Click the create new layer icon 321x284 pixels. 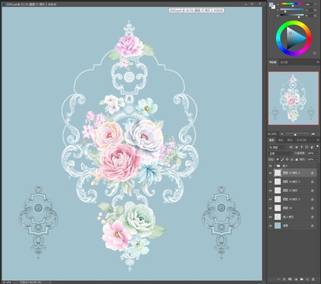coord(308,279)
